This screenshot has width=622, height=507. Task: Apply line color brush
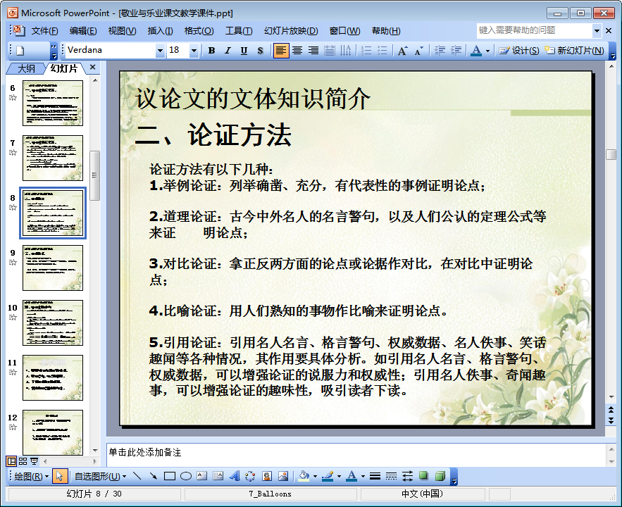pyautogui.click(x=328, y=476)
